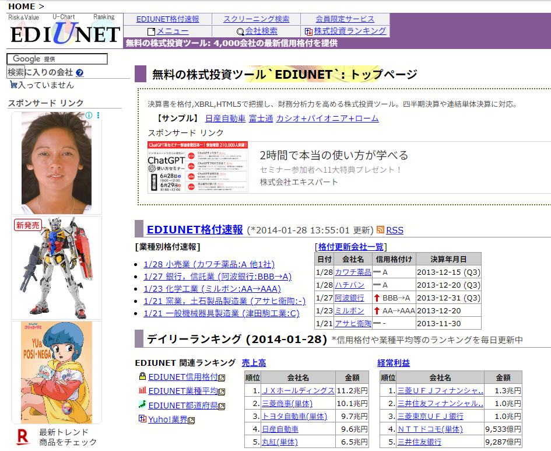Click the red up arrow for ミルボン
551x451 pixels.
377,311
